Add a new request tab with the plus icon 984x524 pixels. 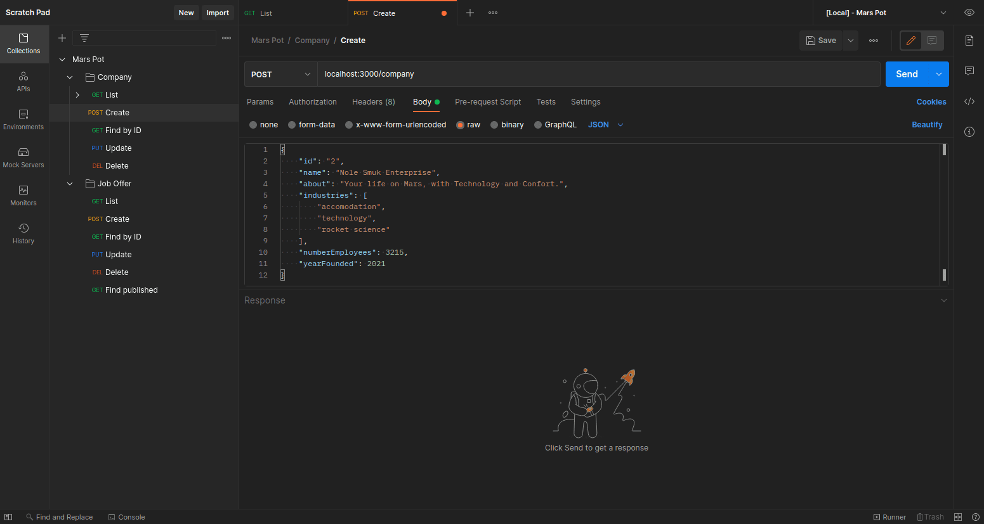[470, 13]
